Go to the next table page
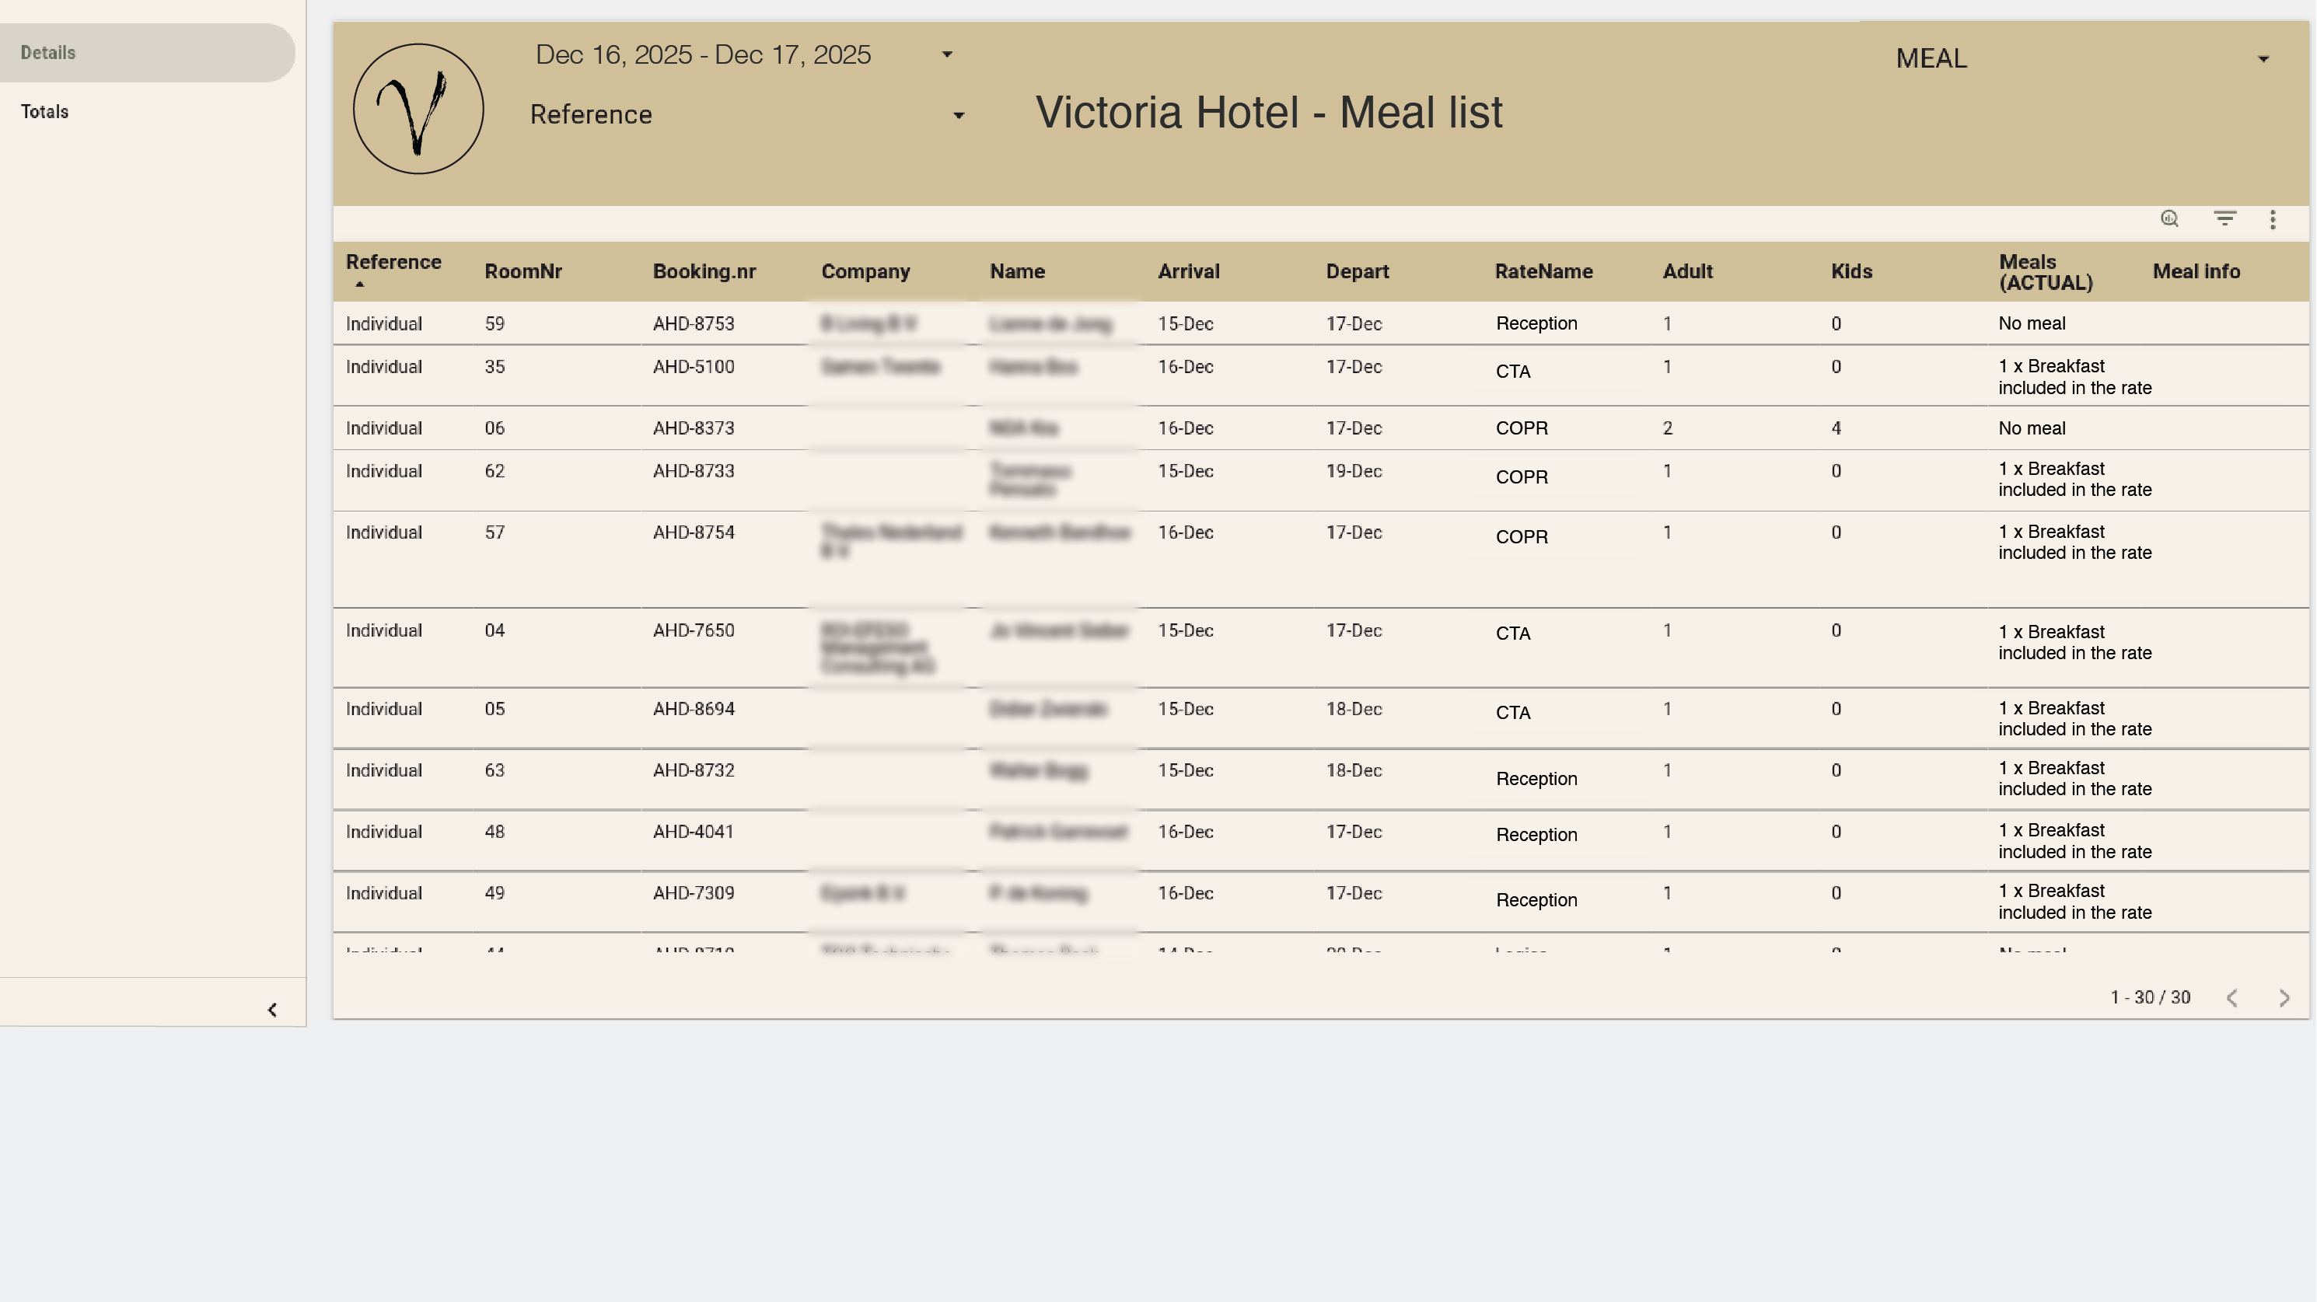Screen dimensions: 2317x1302 tap(2284, 998)
